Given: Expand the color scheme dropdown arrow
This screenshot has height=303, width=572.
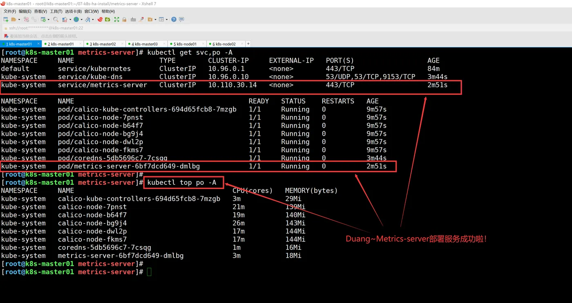Looking at the screenshot, I should pyautogui.click(x=70, y=20).
